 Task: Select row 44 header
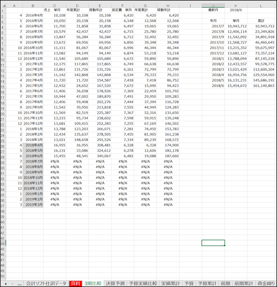coord(3,243)
